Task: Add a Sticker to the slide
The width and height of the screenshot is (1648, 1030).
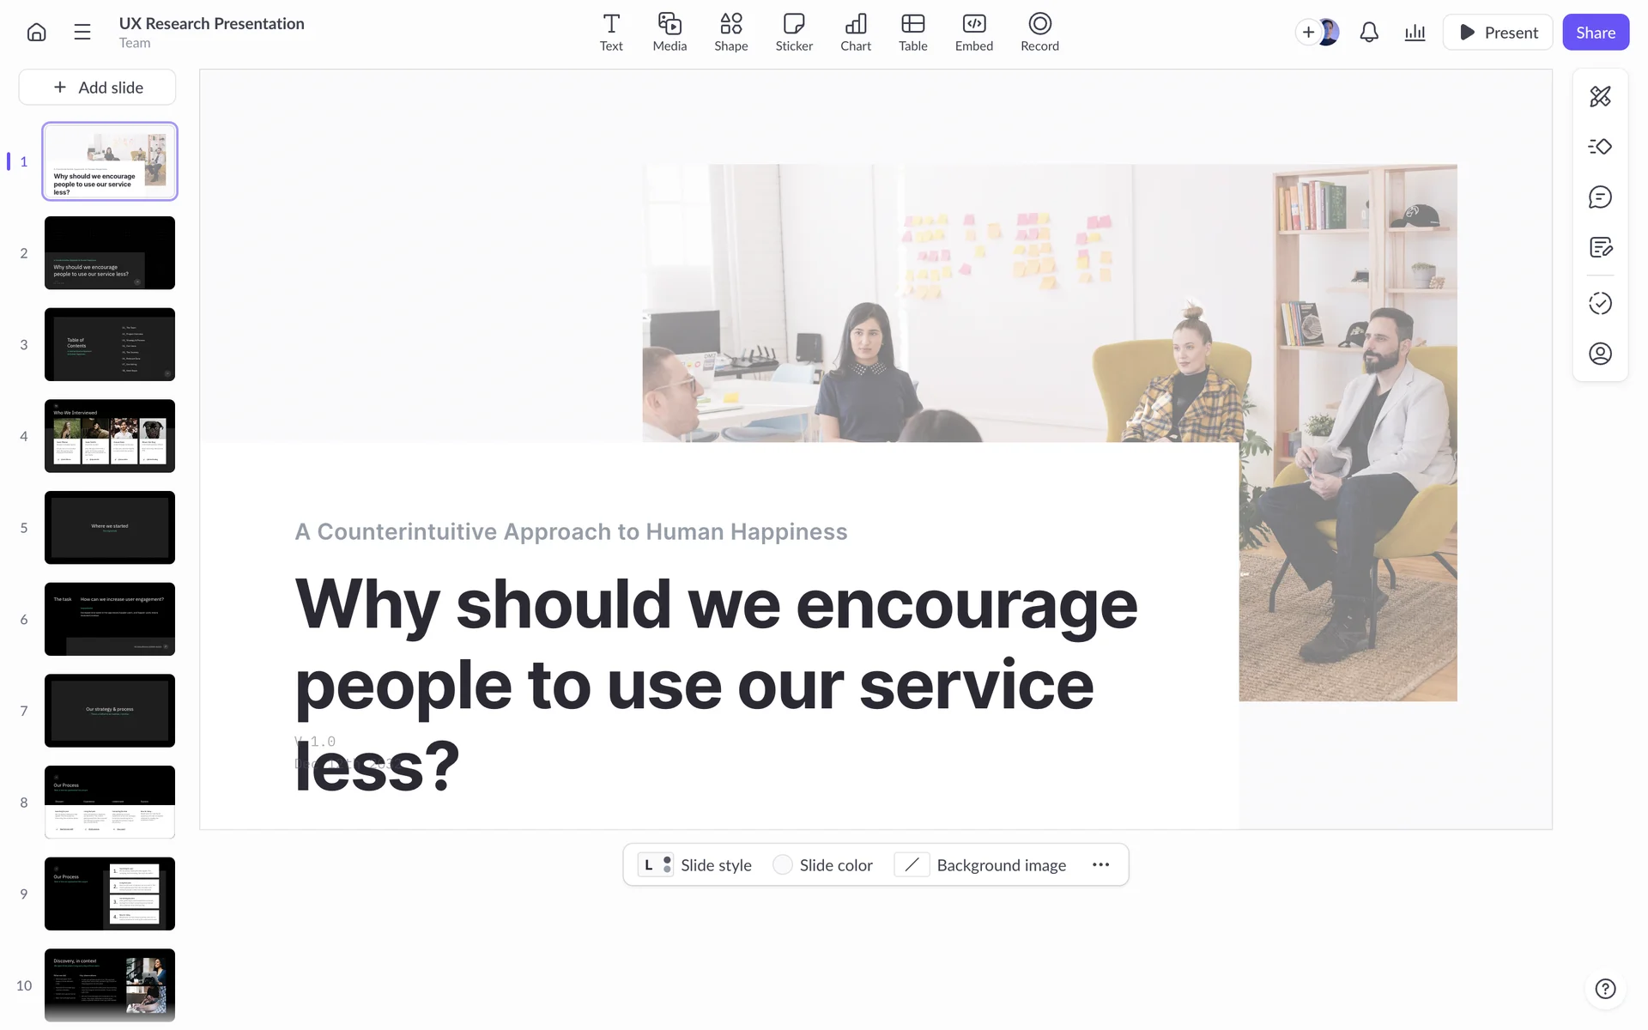Action: 794,33
